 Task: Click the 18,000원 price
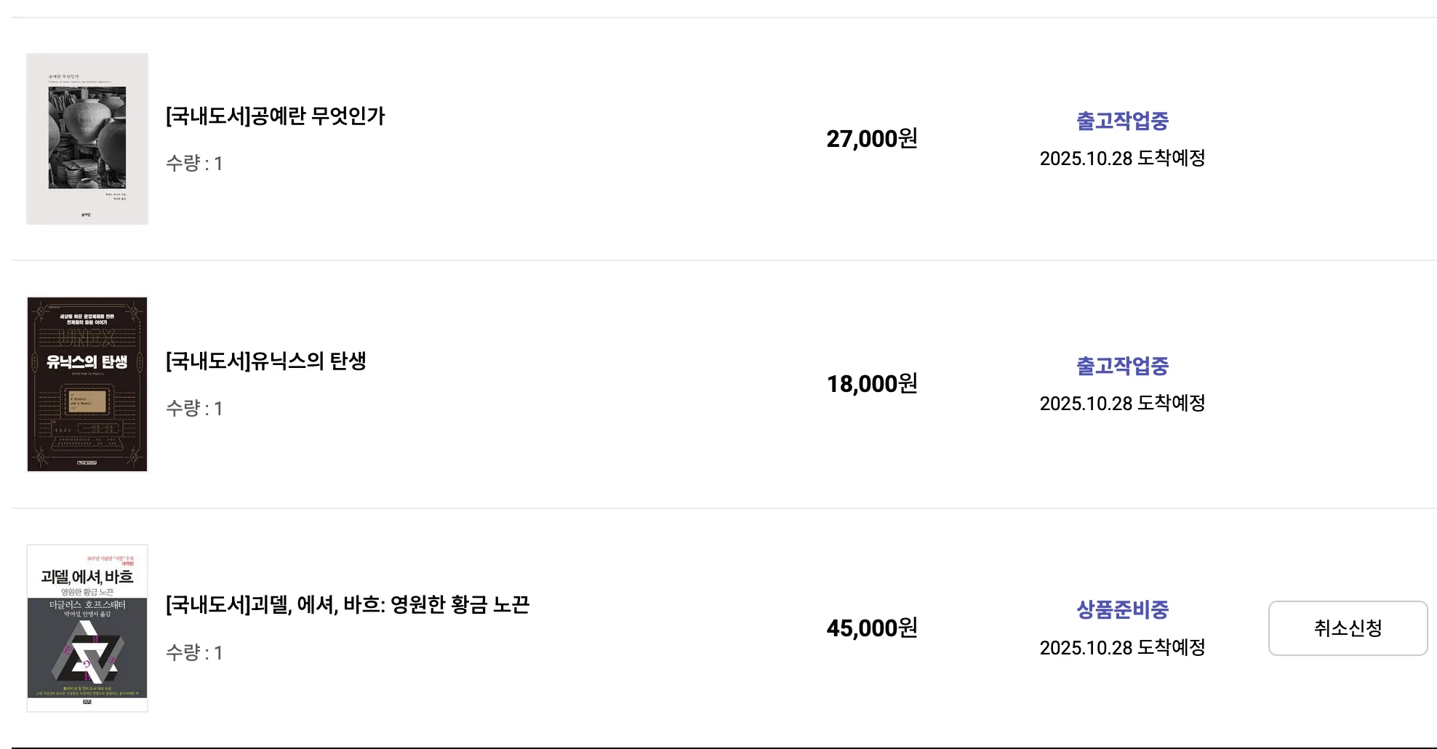tap(871, 383)
